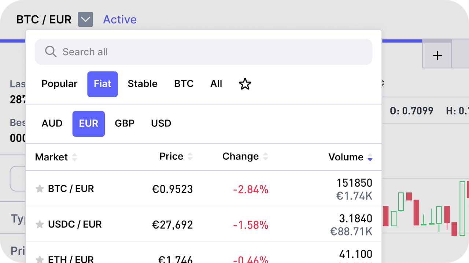This screenshot has width=469, height=263.
Task: Select the GBP currency filter
Action: (125, 123)
